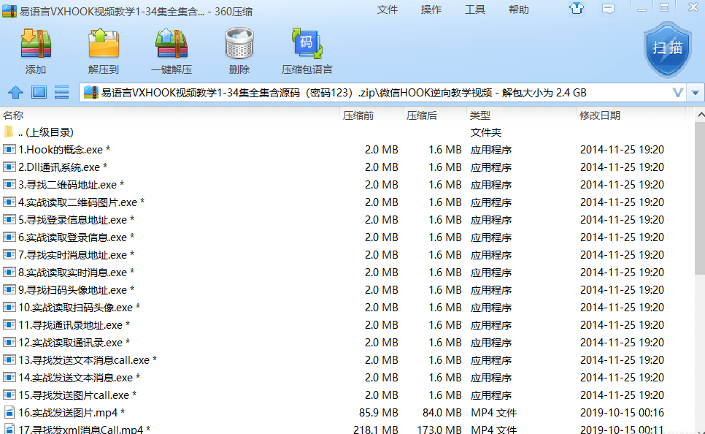Go up one level with the blue arrow

click(x=15, y=93)
